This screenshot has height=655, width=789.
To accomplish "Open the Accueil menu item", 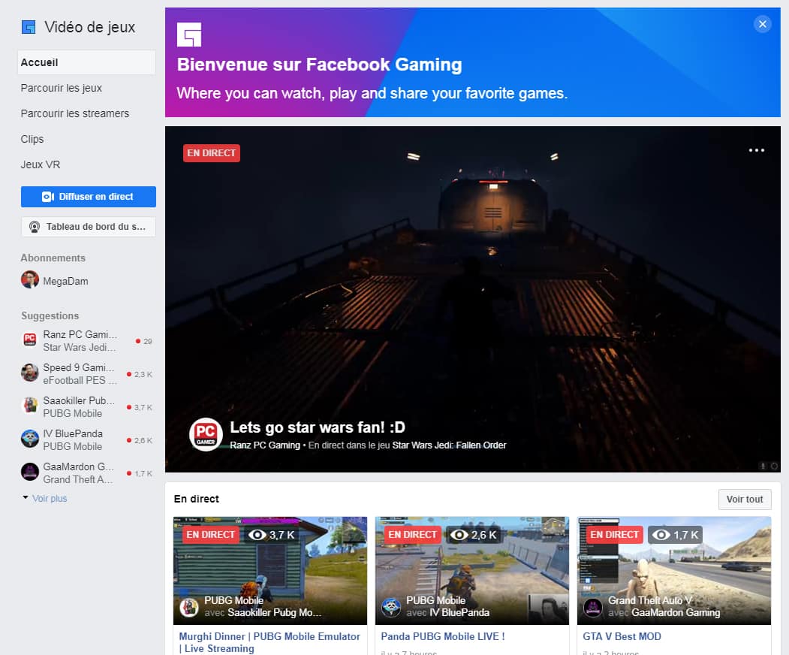I will (86, 62).
